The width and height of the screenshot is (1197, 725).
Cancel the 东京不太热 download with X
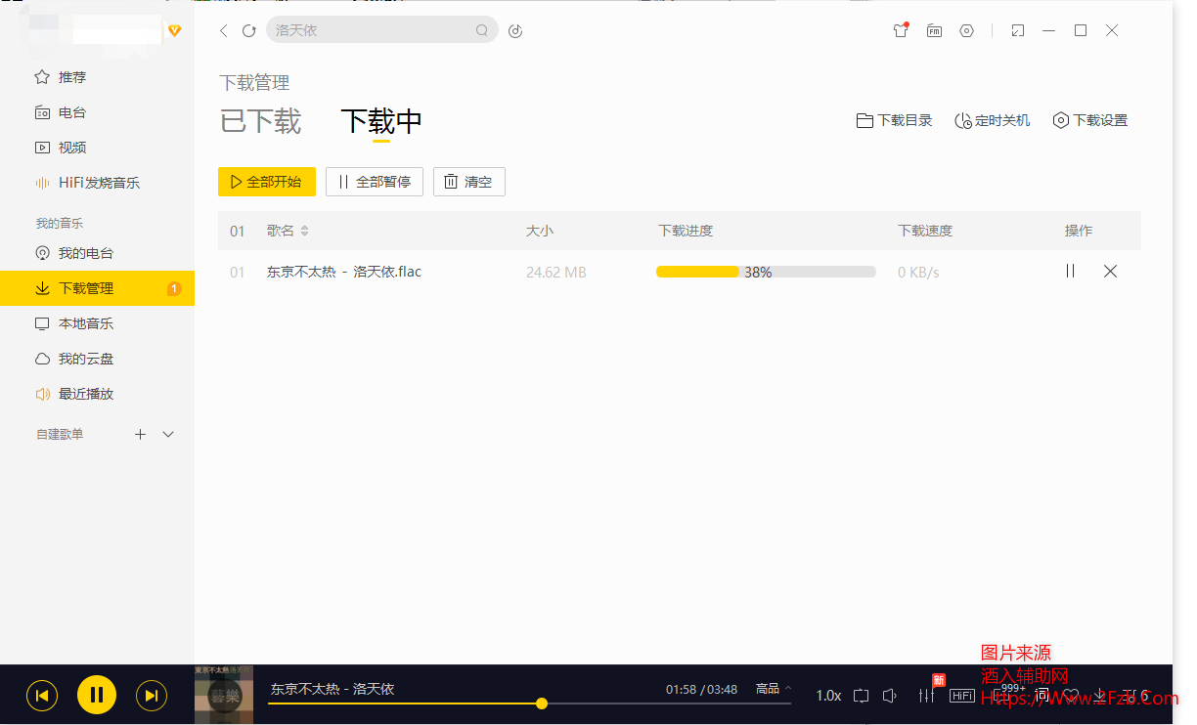1110,272
